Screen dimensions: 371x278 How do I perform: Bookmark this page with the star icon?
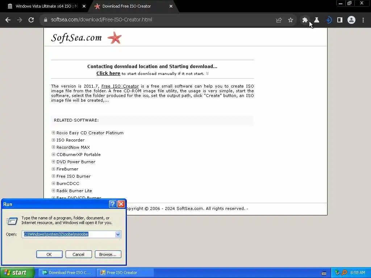[x=291, y=20]
